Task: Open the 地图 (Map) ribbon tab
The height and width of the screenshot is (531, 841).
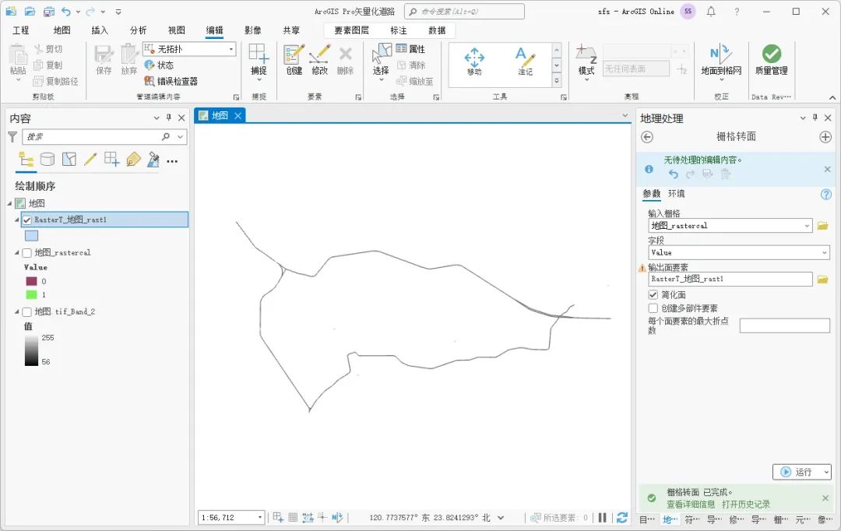Action: [62, 30]
